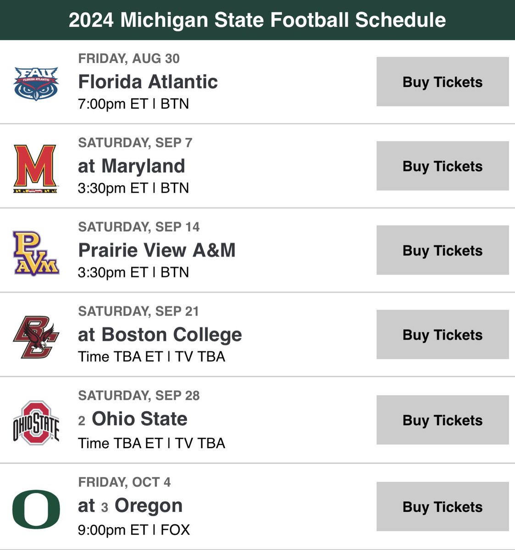
Task: Click the Prairie View A&M logo
Action: pyautogui.click(x=36, y=253)
